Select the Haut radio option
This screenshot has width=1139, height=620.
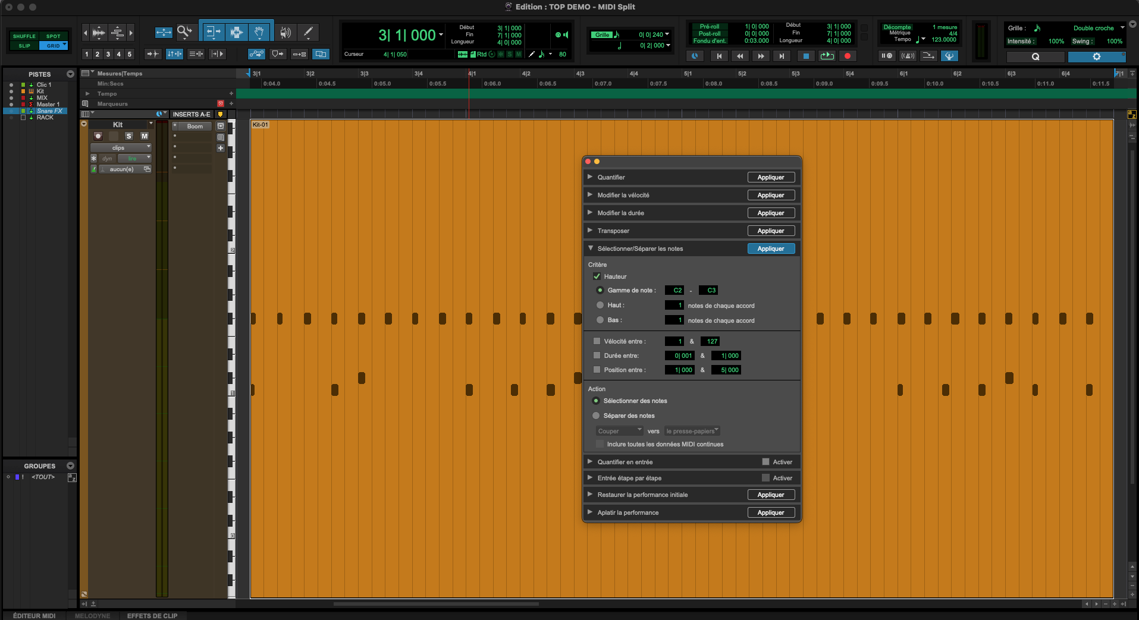600,305
